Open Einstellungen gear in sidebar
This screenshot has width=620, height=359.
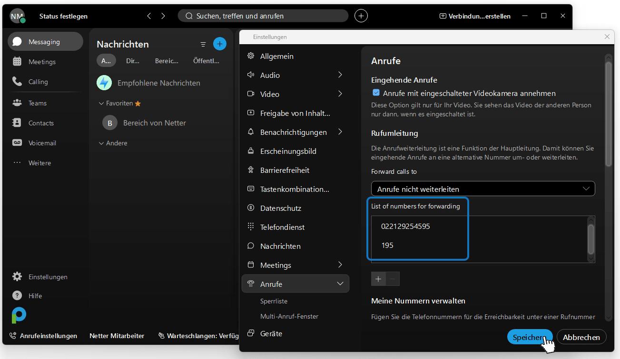(17, 276)
